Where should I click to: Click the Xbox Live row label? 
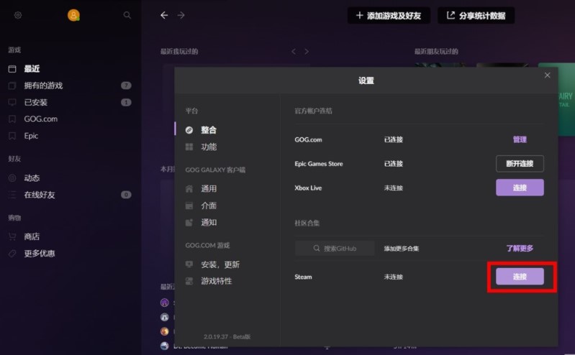pyautogui.click(x=308, y=188)
